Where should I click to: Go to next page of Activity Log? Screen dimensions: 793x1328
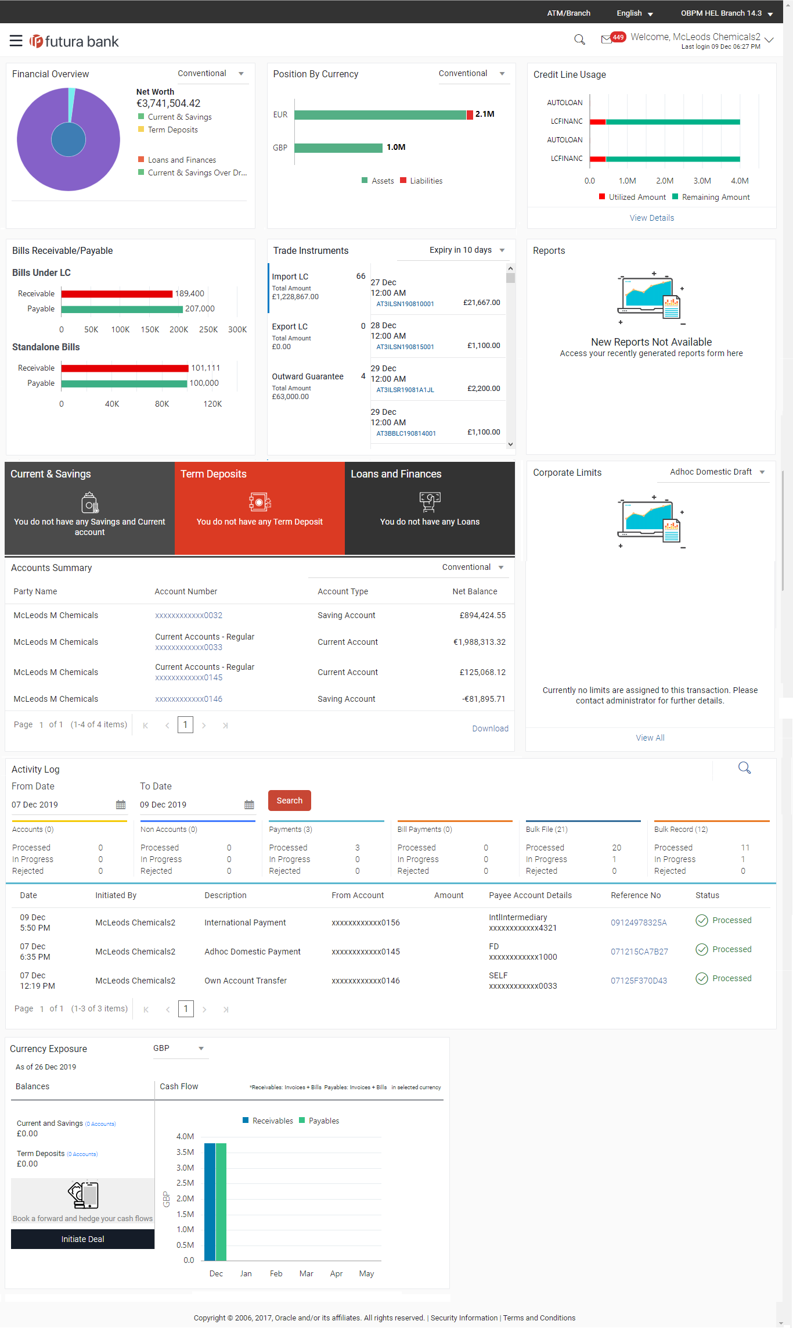coord(204,1009)
